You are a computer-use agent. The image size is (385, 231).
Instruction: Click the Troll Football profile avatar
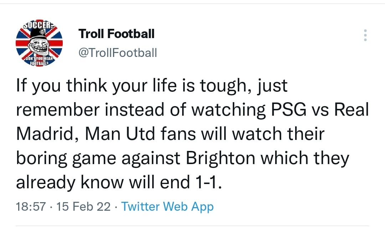pyautogui.click(x=39, y=43)
